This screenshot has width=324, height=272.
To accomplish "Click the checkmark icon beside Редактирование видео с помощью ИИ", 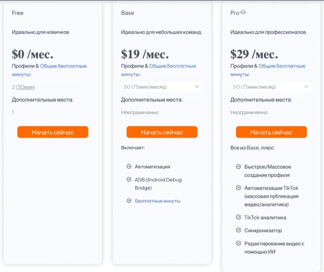I will (x=239, y=243).
